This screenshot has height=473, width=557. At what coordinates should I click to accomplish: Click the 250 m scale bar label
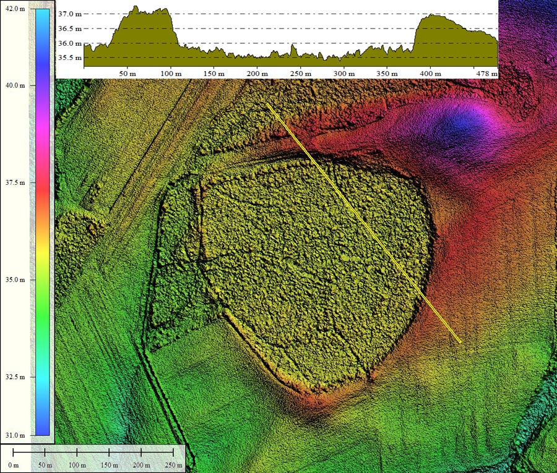pyautogui.click(x=173, y=465)
